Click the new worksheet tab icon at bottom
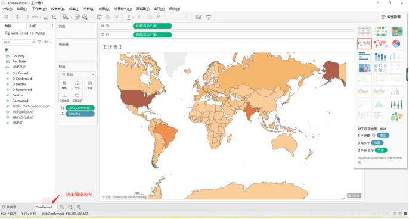 (61, 207)
